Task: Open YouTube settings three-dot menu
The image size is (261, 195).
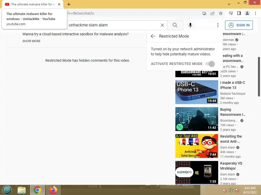Action: (x=218, y=25)
